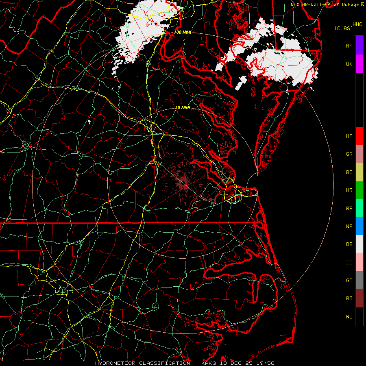Click the ND black legend swatch
Viewport: 366px width, 366px height.
point(359,316)
